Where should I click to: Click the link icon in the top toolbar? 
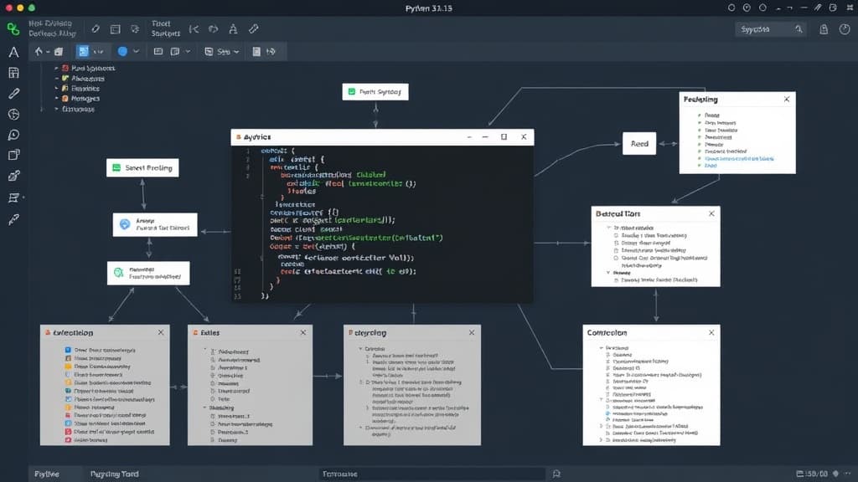253,28
